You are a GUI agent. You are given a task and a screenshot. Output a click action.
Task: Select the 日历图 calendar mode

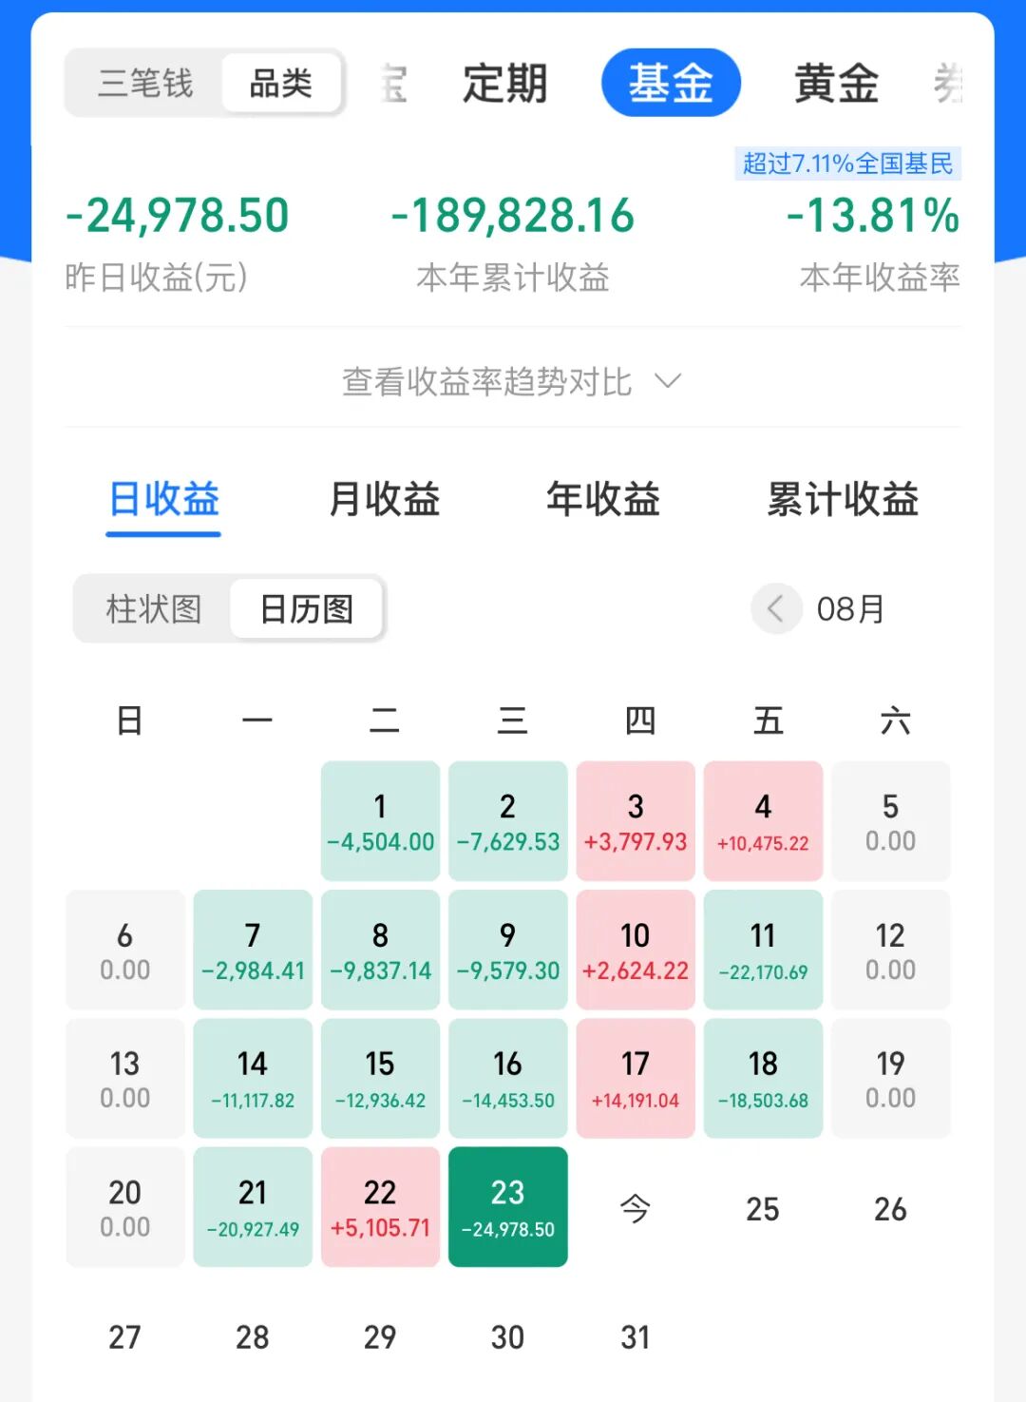pyautogui.click(x=307, y=608)
